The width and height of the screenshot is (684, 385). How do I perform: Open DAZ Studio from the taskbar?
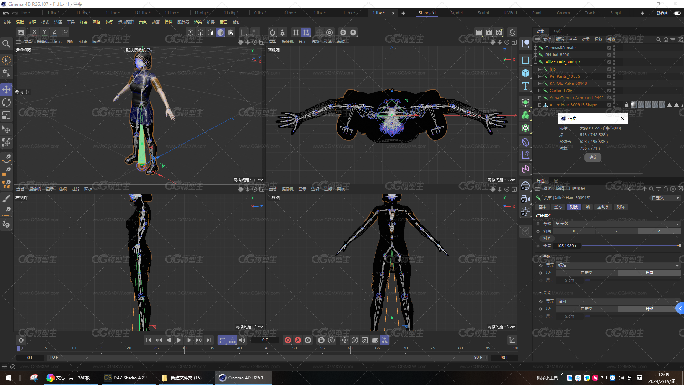click(128, 378)
